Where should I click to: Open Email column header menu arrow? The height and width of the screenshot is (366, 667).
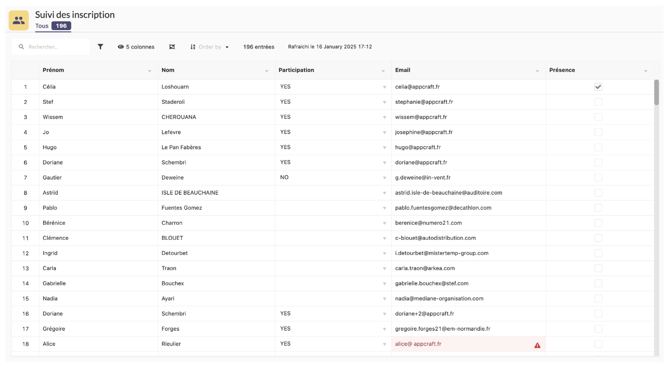537,71
